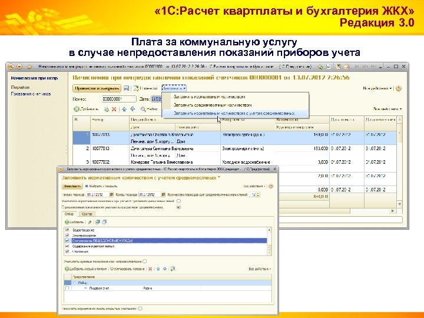424x318 pixels.
Task: Open 'Показания счетчиков' in the left navigation panel
Action: point(31,94)
